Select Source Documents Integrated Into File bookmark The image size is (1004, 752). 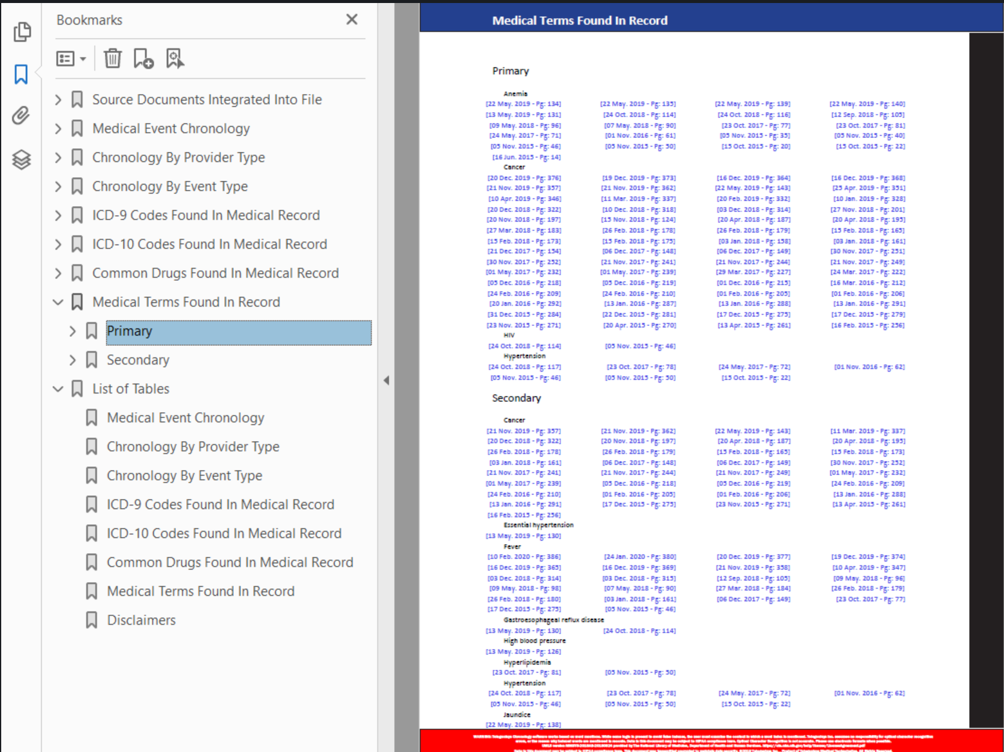tap(207, 99)
